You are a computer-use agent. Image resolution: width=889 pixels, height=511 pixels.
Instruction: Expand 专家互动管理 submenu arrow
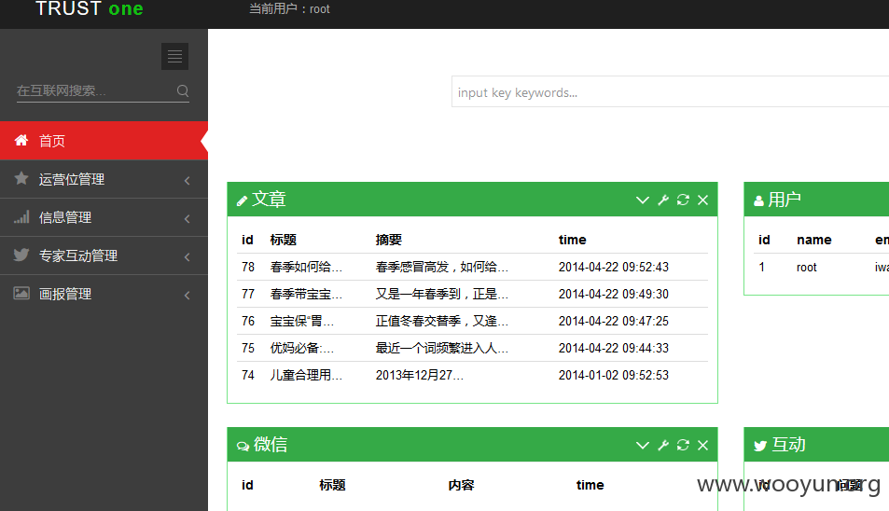coord(188,256)
